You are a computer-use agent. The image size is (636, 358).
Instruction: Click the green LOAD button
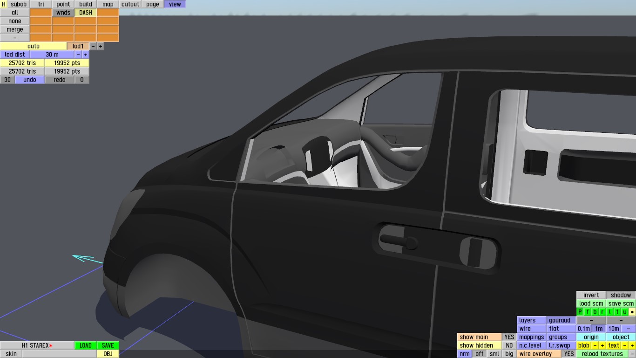pos(86,345)
